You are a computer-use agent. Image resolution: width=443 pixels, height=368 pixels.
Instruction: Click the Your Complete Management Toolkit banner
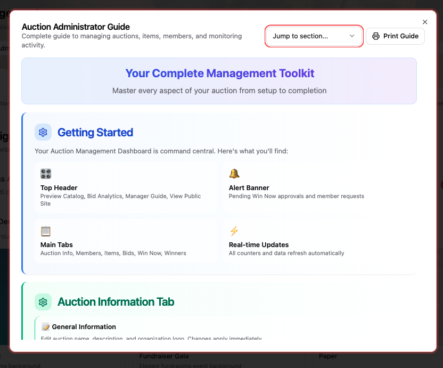coord(219,81)
